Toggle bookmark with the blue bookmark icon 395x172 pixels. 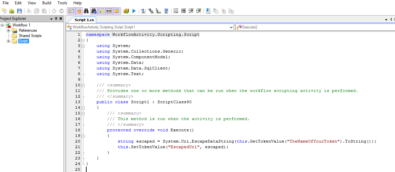pyautogui.click(x=208, y=11)
